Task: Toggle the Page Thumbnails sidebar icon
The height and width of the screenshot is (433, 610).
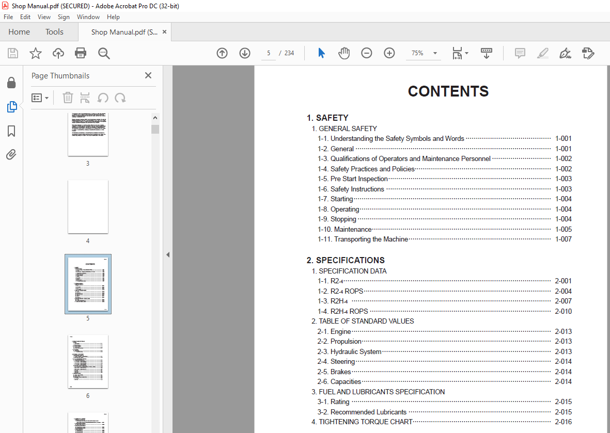Action: coord(12,107)
